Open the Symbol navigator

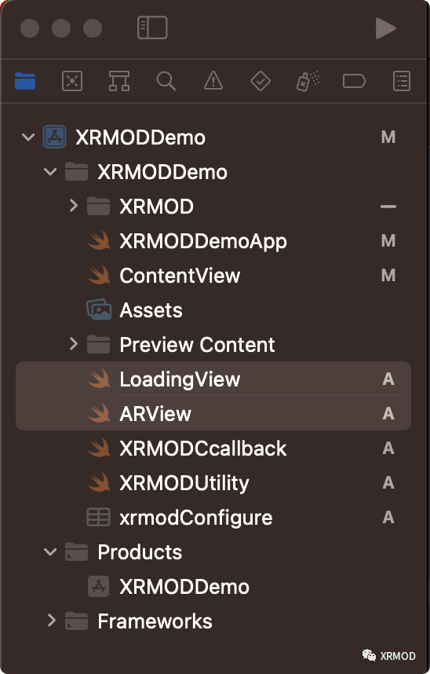point(119,81)
